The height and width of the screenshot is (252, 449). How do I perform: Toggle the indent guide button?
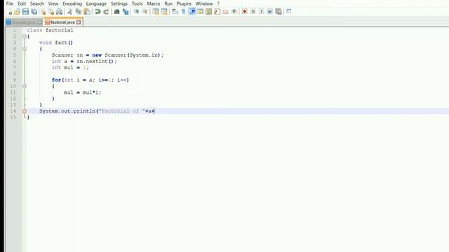[x=192, y=12]
